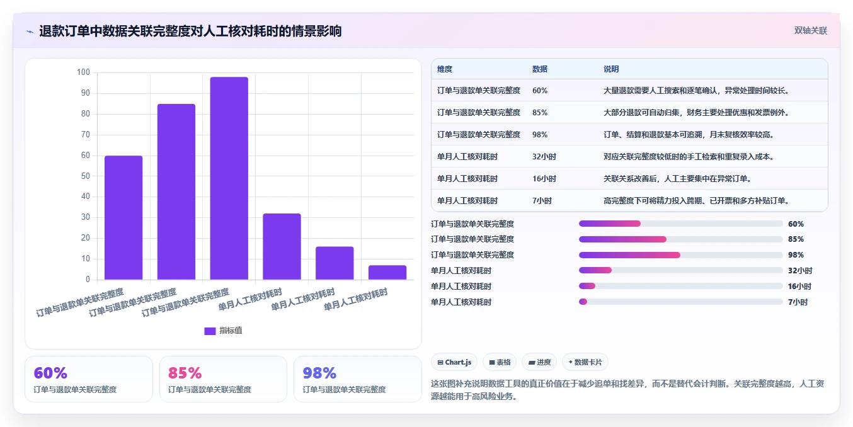Click the chart bar reaching 16
Image resolution: width=853 pixels, height=427 pixels.
point(335,263)
